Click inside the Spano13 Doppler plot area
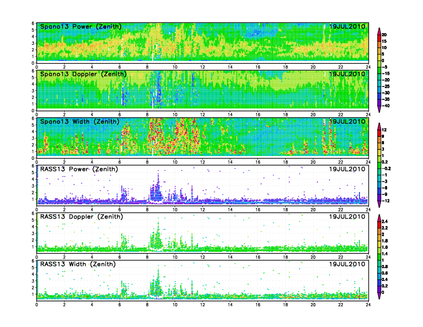The image size is (423, 327). (x=202, y=90)
